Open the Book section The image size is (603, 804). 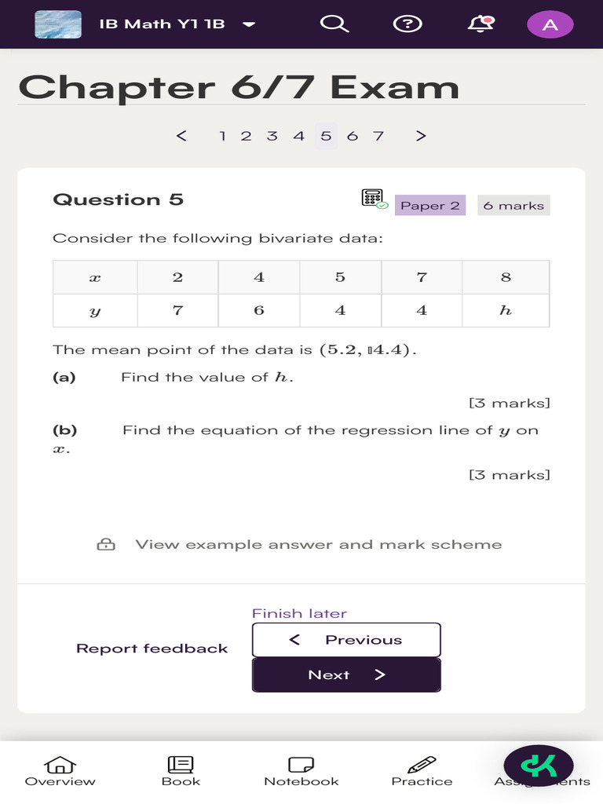pyautogui.click(x=181, y=770)
